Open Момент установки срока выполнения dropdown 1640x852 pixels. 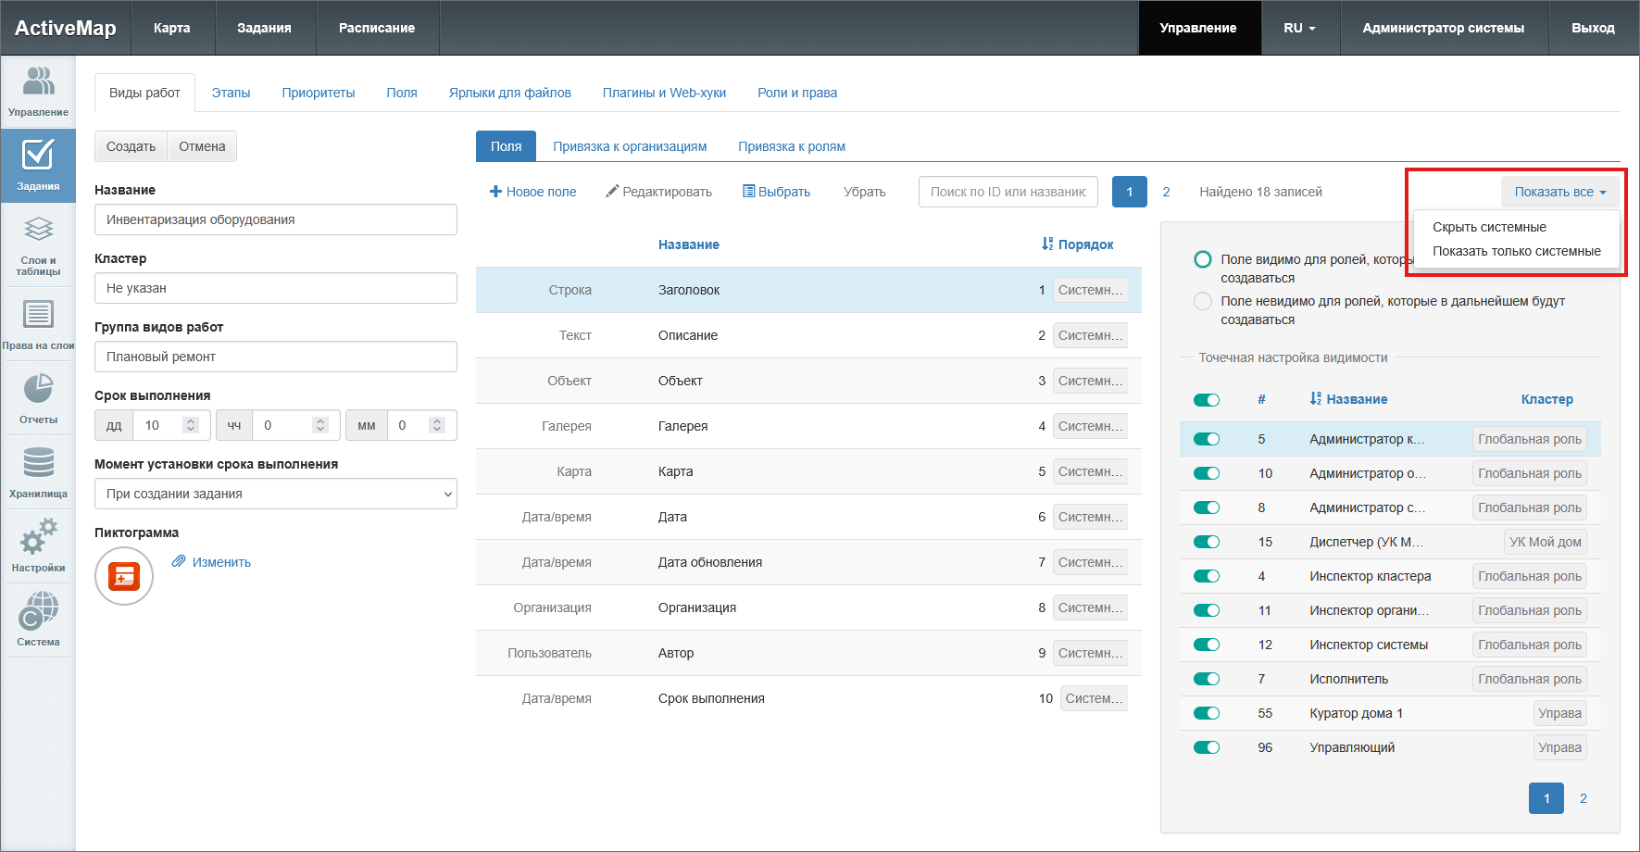[275, 494]
